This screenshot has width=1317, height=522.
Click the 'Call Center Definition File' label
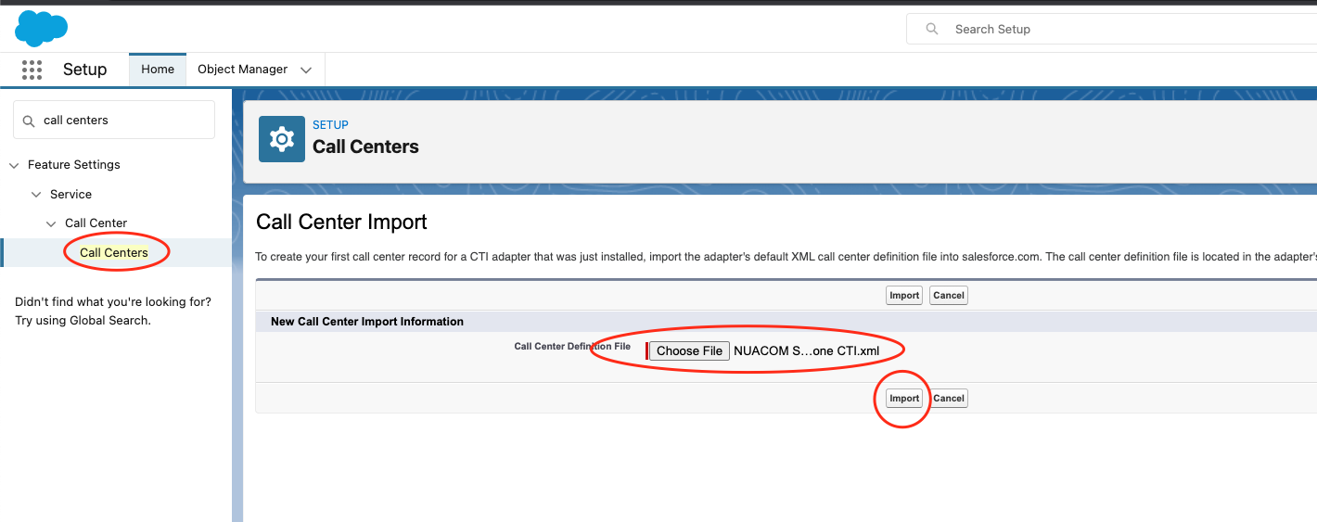click(x=572, y=347)
